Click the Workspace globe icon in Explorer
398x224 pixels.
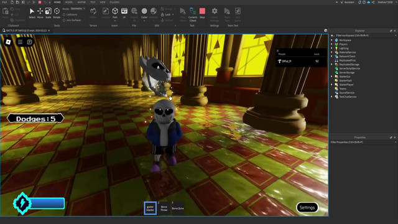(336, 40)
